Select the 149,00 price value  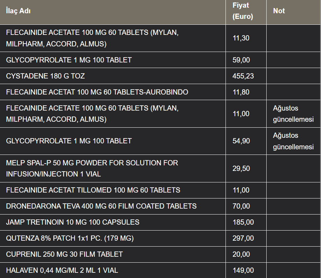tap(243, 270)
